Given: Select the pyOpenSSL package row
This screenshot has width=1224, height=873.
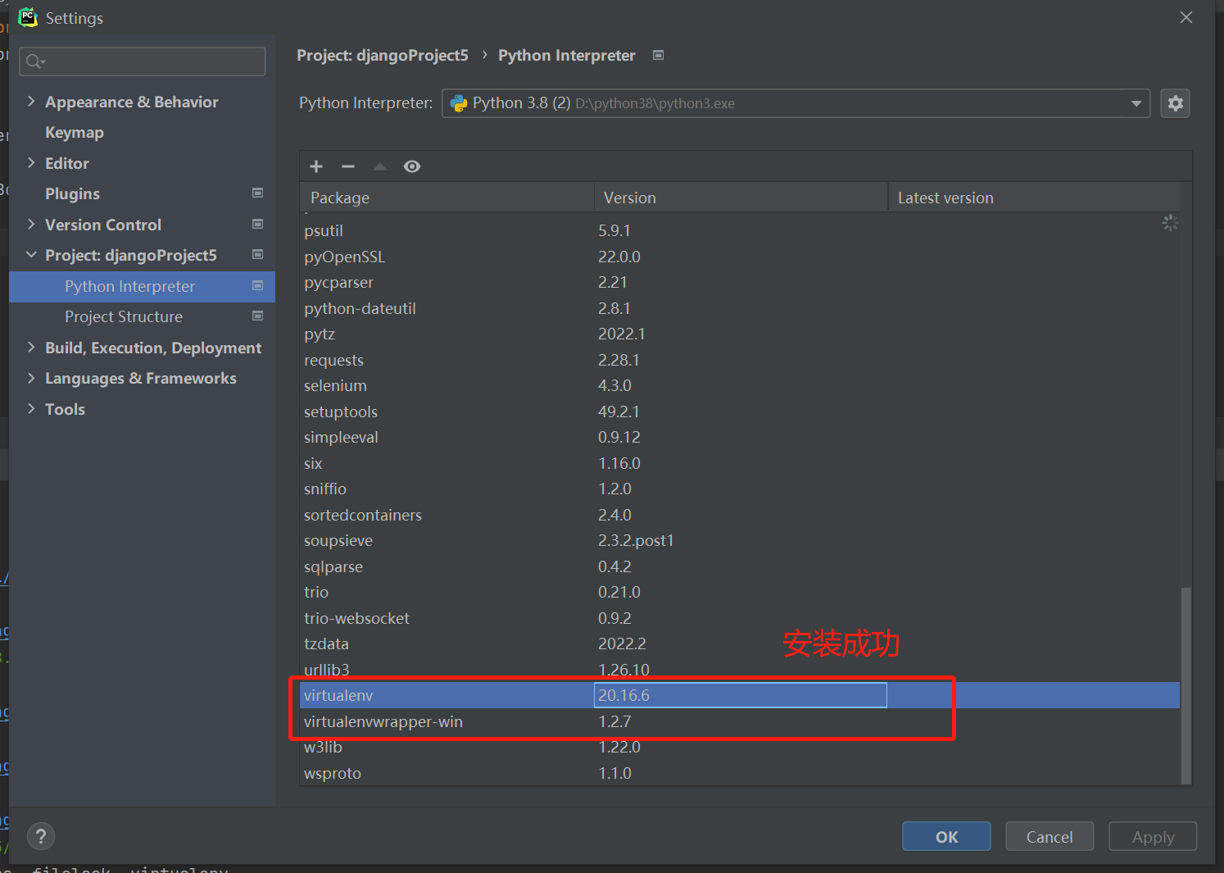Looking at the screenshot, I should [x=740, y=257].
